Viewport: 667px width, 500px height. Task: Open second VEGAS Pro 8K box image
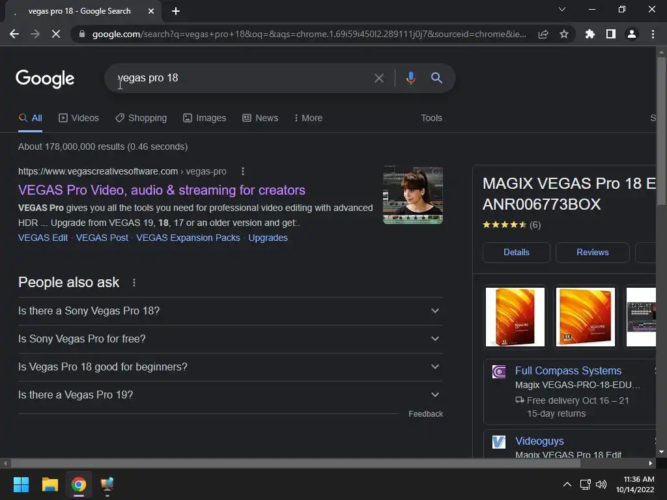coord(586,317)
